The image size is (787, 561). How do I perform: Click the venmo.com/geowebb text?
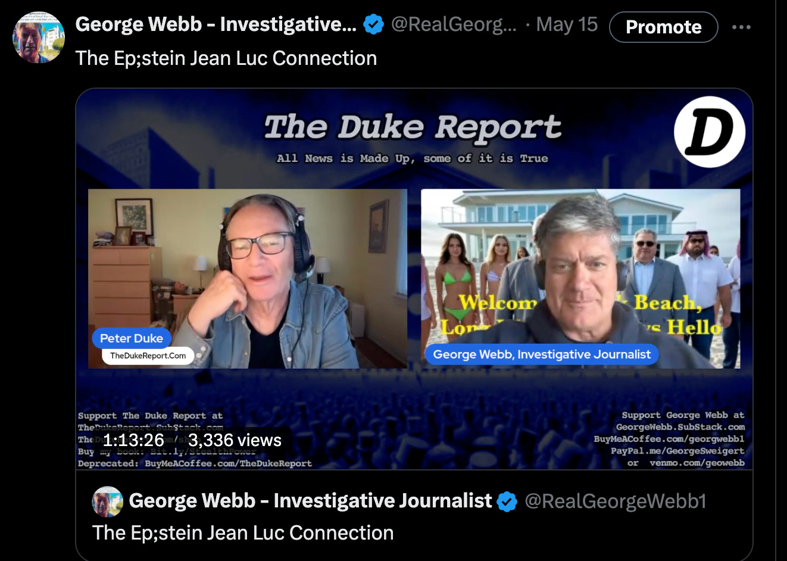(x=697, y=463)
